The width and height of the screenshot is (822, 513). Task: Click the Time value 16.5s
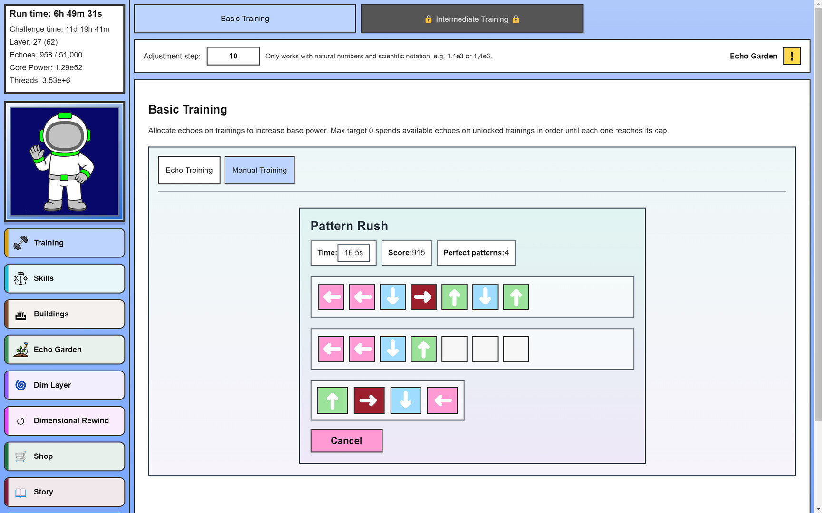(x=353, y=253)
